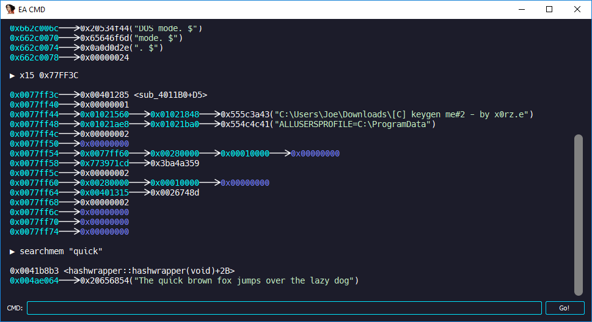This screenshot has height=322, width=592.
Task: Click pointer 0x01021848
Action: pyautogui.click(x=175, y=114)
